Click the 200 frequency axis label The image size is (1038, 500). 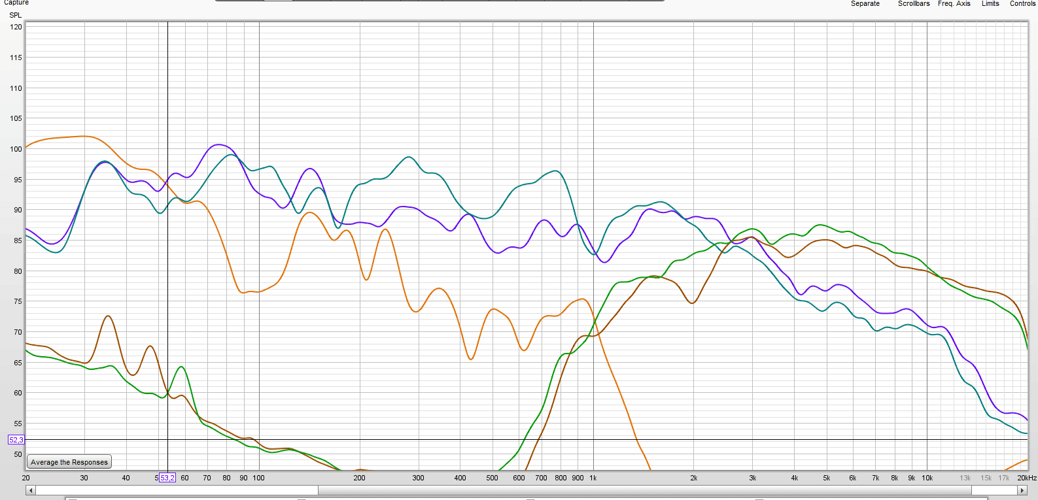(x=360, y=478)
